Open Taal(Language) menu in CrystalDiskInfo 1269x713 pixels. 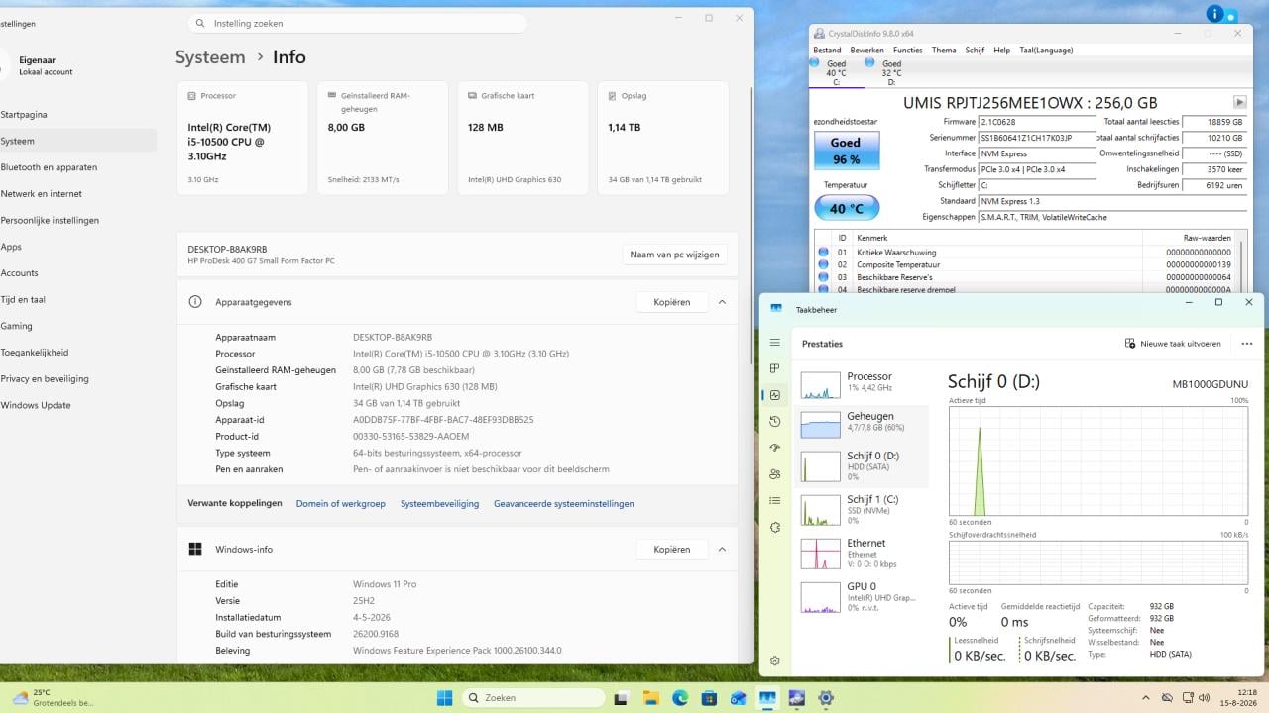1046,51
